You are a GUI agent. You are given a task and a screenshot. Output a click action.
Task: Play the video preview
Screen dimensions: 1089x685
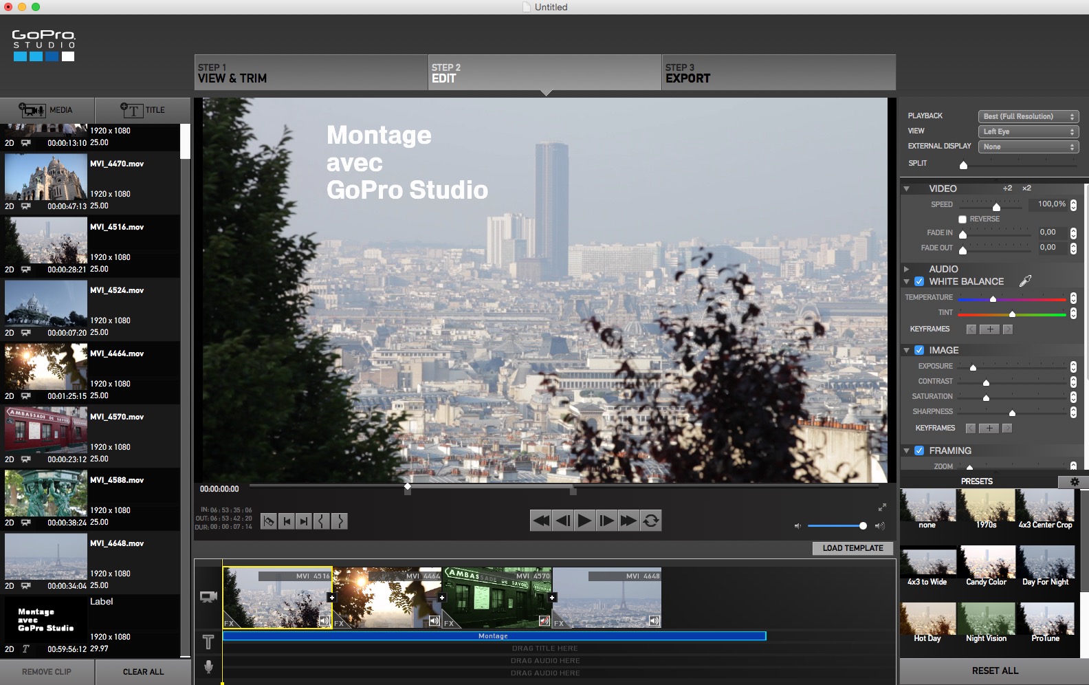(585, 521)
